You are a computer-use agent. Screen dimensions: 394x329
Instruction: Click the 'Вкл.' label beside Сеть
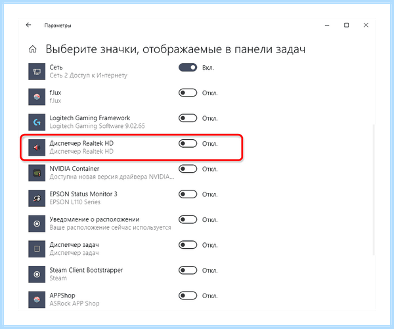tap(208, 68)
